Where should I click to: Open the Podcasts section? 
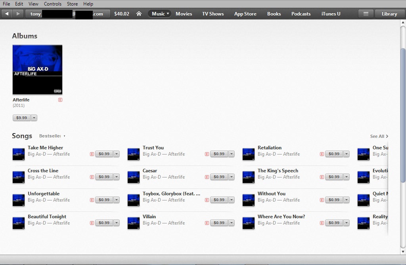(x=301, y=14)
